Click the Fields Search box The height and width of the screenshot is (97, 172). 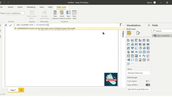click(162, 31)
